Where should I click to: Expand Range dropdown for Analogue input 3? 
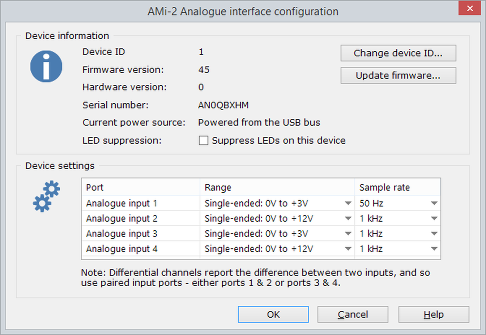tap(348, 234)
